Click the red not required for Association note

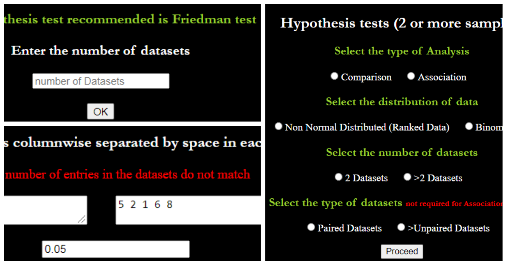454,204
